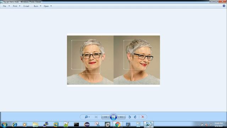The width and height of the screenshot is (227, 128).
Task: Expand the File dropdown arrow
Action: [x=9, y=6]
